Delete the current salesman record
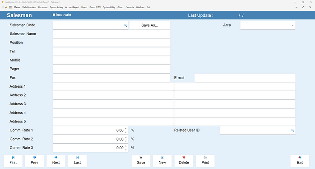Screen dimensions: 315x169 (184, 161)
